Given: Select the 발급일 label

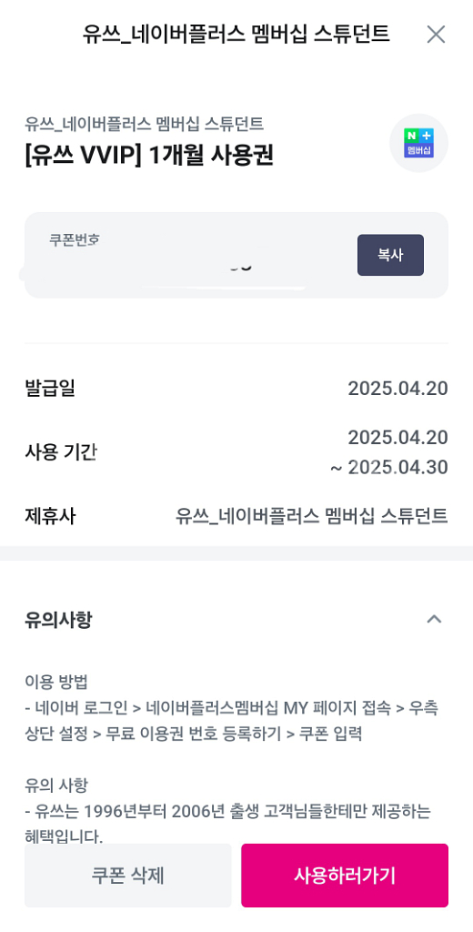Looking at the screenshot, I should (x=51, y=388).
